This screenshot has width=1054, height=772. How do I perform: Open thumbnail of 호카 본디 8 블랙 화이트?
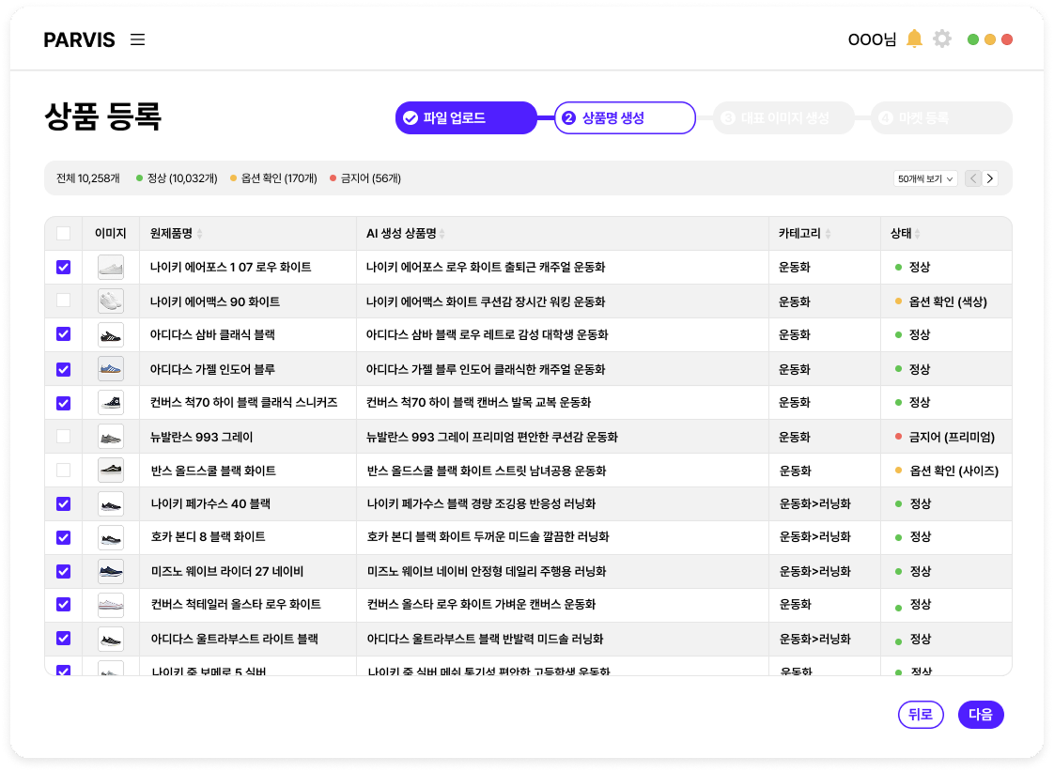110,537
